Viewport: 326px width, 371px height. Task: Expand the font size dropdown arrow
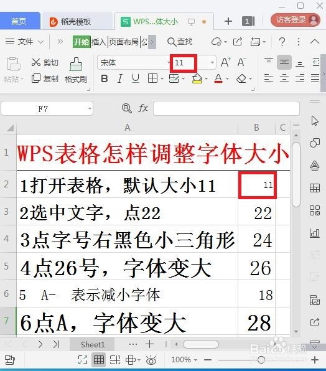(x=212, y=62)
